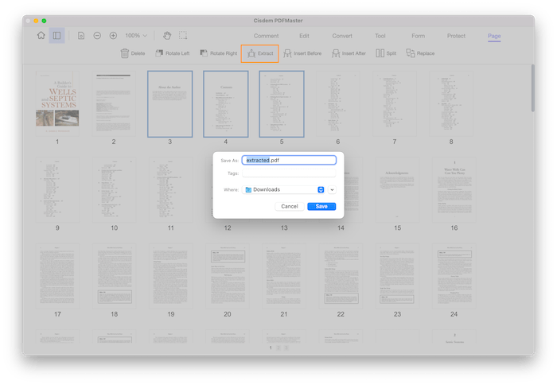The image size is (557, 385).
Task: Toggle the sidebar panel icon
Action: pos(56,36)
